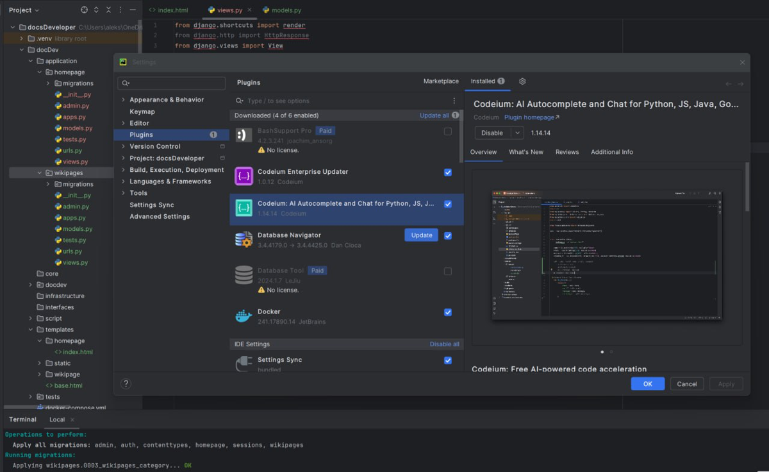Image resolution: width=769 pixels, height=472 pixels.
Task: Expand Appearance & Behavior settings section
Action: click(123, 99)
